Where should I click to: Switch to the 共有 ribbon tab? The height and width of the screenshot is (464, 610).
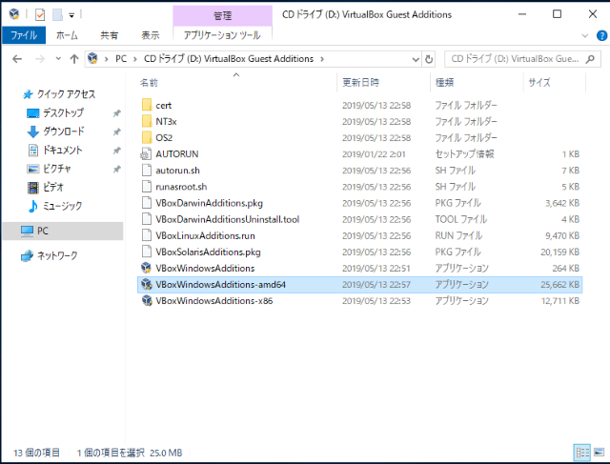109,35
